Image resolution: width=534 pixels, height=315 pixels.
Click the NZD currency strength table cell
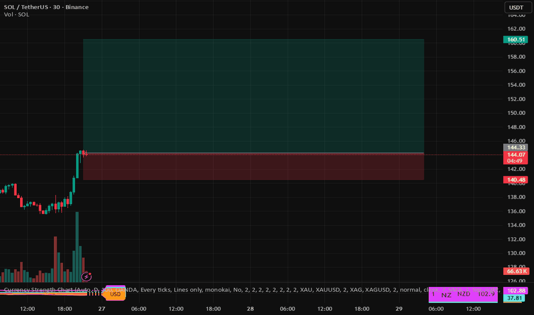465,294
